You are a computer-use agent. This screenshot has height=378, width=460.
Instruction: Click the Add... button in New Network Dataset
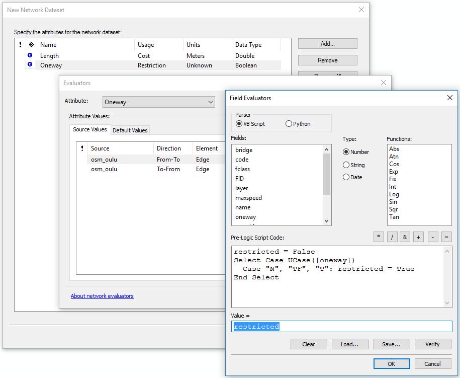[x=328, y=44]
